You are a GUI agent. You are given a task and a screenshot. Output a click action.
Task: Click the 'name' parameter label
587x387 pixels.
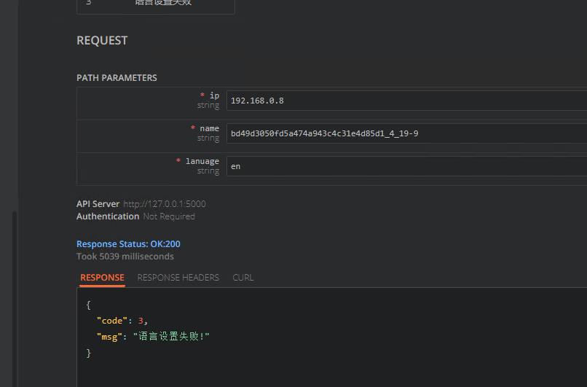point(209,128)
